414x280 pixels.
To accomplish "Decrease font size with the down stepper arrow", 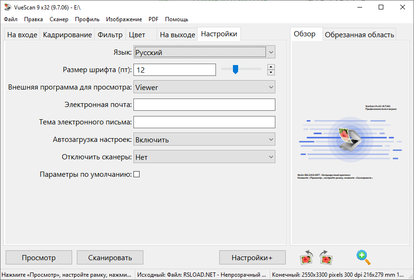I will (x=271, y=73).
